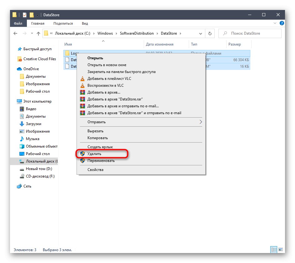This screenshot has width=295, height=263.
Task: Click the Forward navigation arrow
Action: coord(25,33)
